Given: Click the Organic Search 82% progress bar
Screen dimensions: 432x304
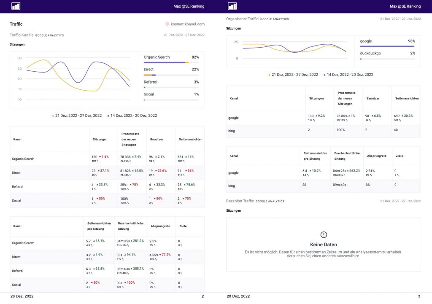Looking at the screenshot, I should click(171, 62).
